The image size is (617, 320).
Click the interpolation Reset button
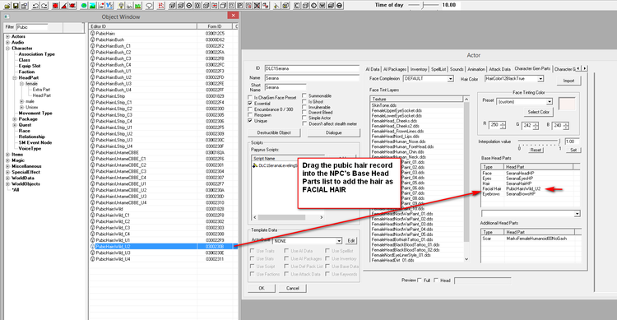(x=536, y=150)
